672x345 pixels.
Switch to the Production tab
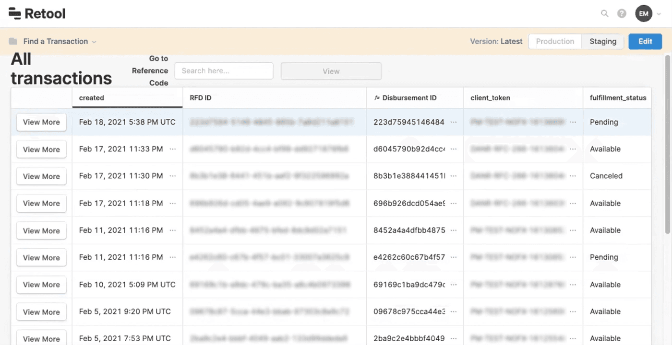click(554, 41)
